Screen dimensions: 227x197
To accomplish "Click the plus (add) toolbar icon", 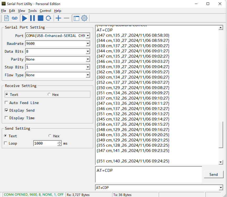I will (58, 18).
